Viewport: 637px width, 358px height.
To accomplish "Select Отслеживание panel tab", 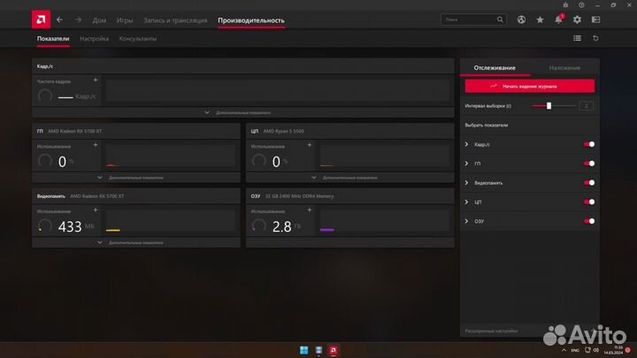I will coord(495,68).
